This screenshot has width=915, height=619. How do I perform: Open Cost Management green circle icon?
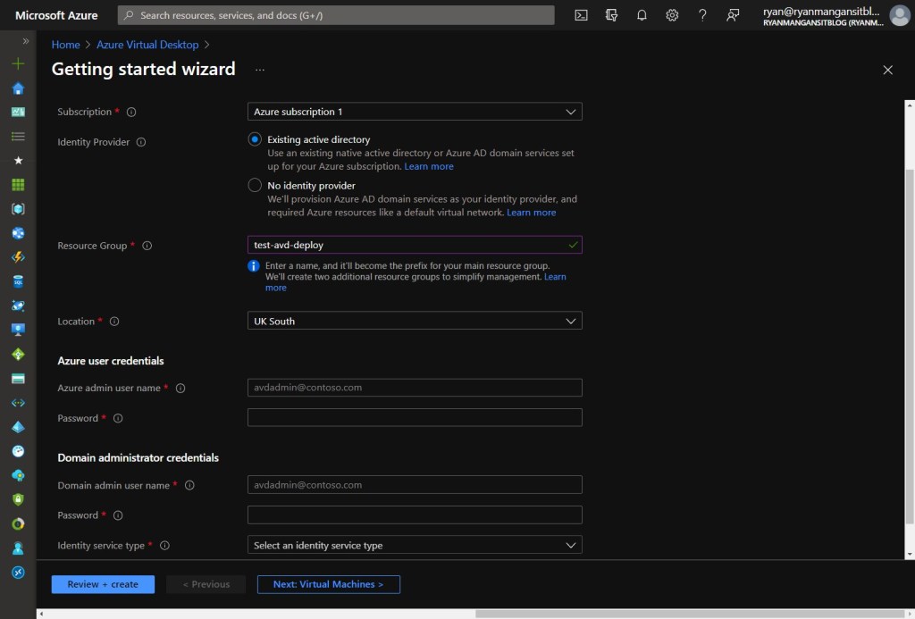18,524
